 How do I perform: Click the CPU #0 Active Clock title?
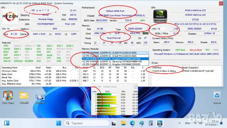tap(104, 87)
